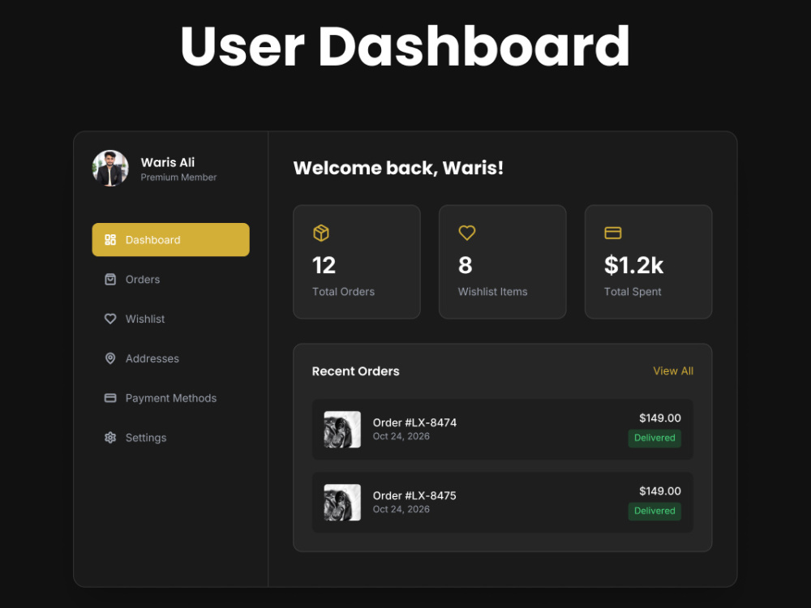Open the Wishlist page
811x608 pixels.
(x=170, y=319)
